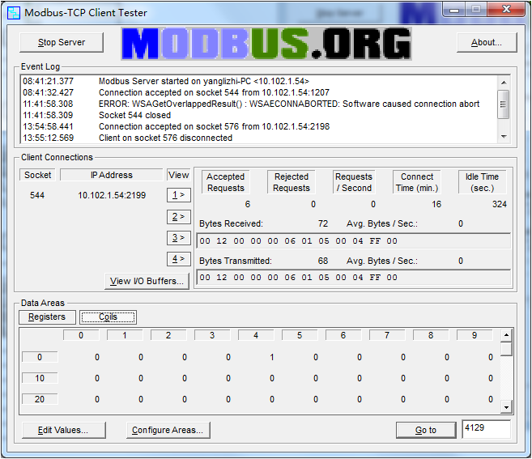This screenshot has width=532, height=459.
Task: Open the About dialog
Action: [487, 42]
